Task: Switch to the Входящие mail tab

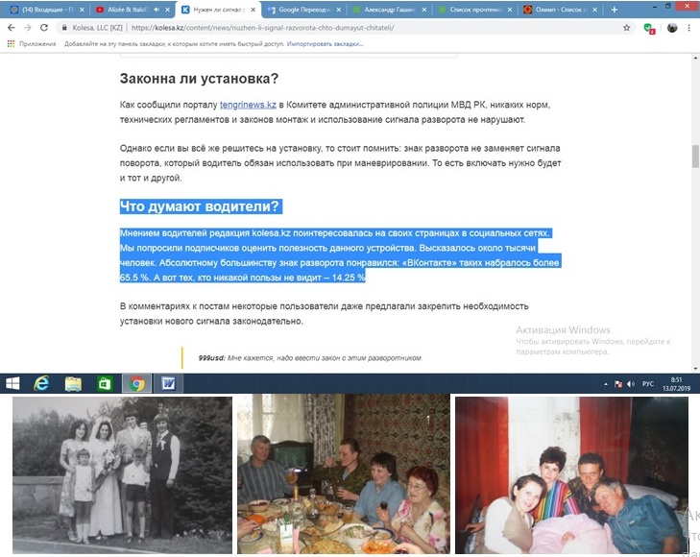Action: 47,10
